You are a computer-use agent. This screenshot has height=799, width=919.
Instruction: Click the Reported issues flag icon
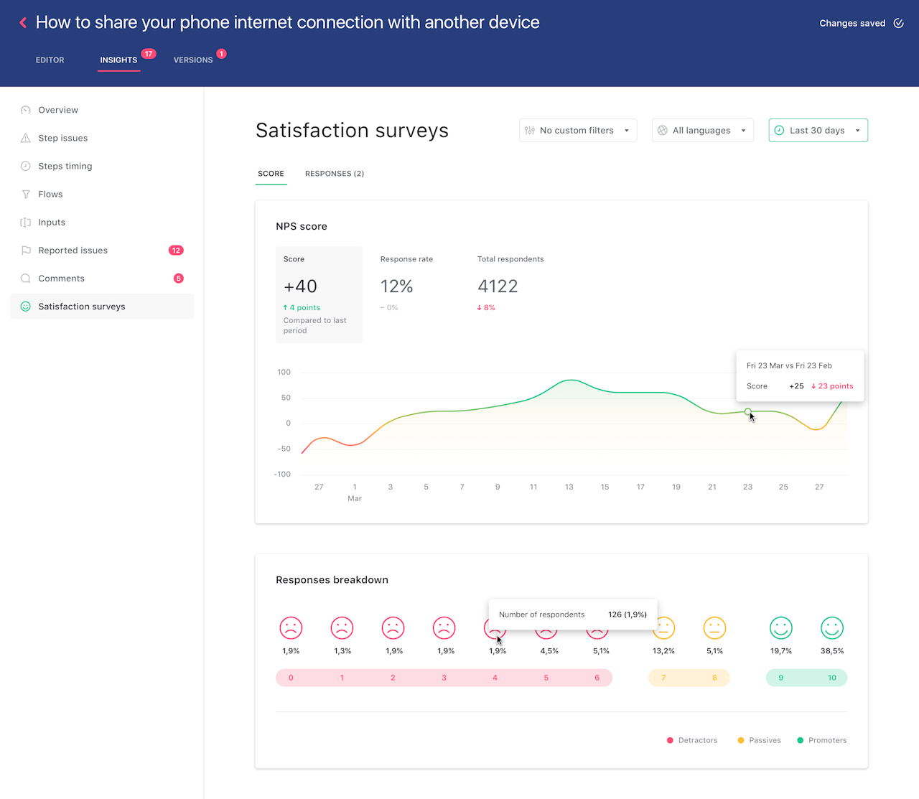pyautogui.click(x=26, y=251)
